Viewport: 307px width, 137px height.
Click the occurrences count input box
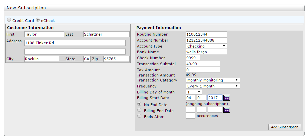pos(190,116)
